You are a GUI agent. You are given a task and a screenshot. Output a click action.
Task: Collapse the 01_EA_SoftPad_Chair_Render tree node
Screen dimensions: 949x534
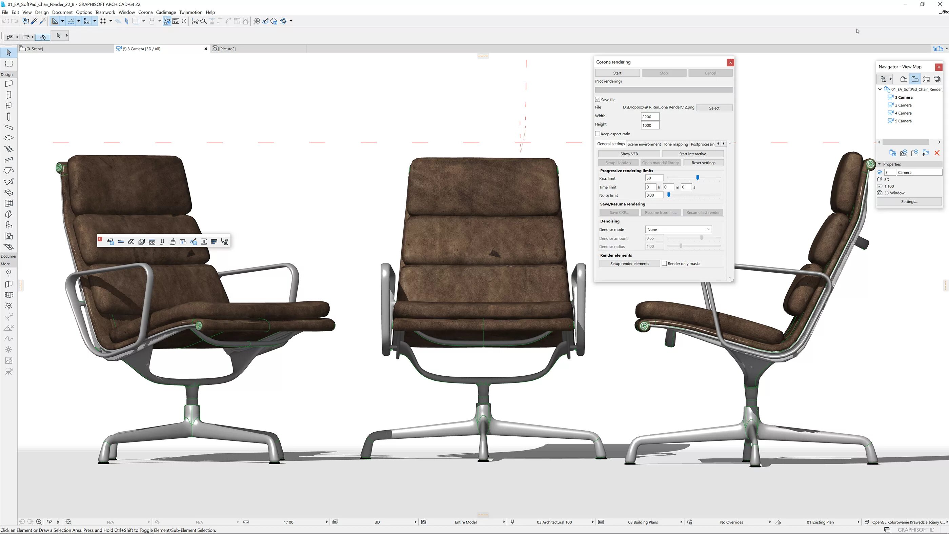(x=880, y=89)
